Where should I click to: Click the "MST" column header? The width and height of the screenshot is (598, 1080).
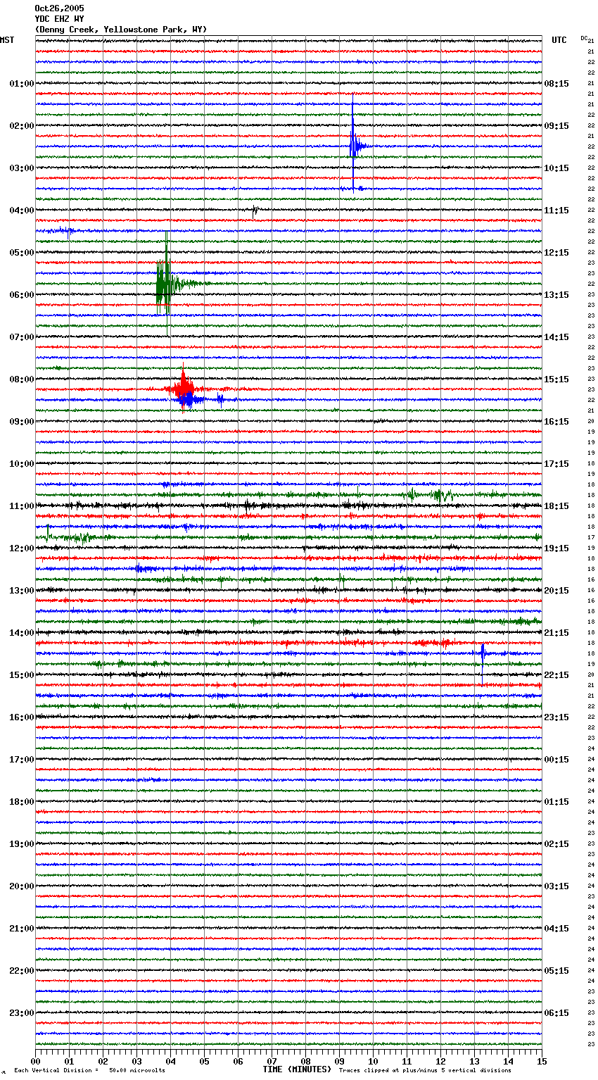click(x=7, y=40)
